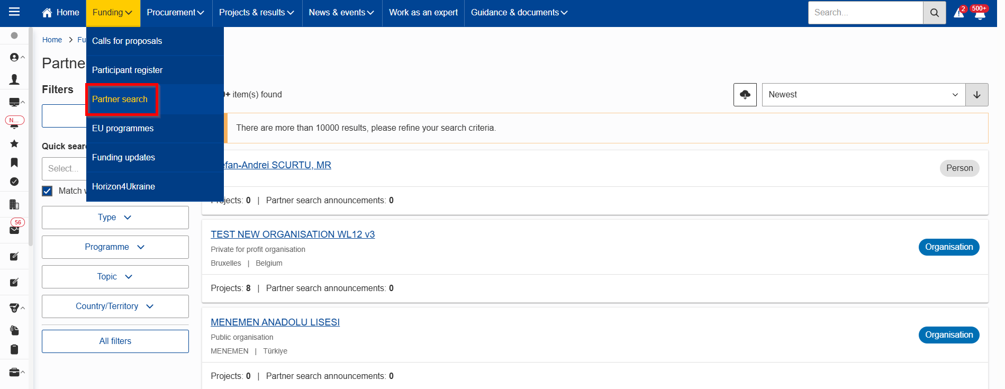Select Funding updates menu item
Image resolution: width=1005 pixels, height=389 pixels.
pos(155,158)
